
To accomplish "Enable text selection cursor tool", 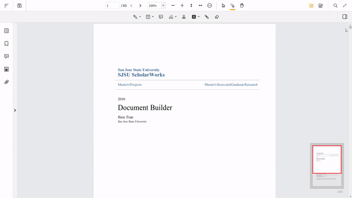I will [233, 6].
